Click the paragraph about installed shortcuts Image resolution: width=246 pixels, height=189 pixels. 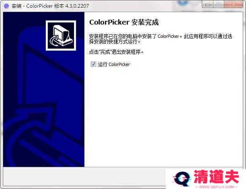click(161, 39)
